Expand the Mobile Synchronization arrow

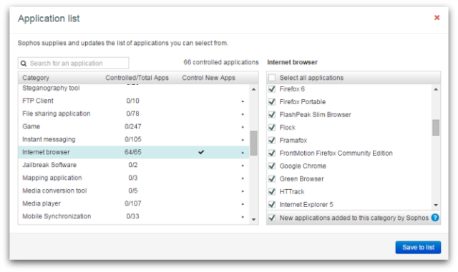[x=243, y=216]
